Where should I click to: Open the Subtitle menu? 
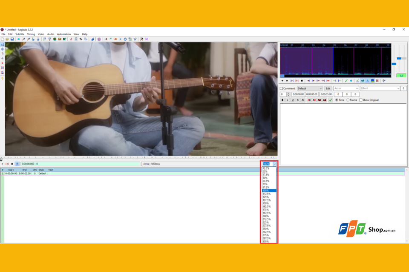tap(20, 34)
